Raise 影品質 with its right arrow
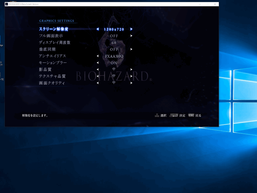 tap(131, 69)
